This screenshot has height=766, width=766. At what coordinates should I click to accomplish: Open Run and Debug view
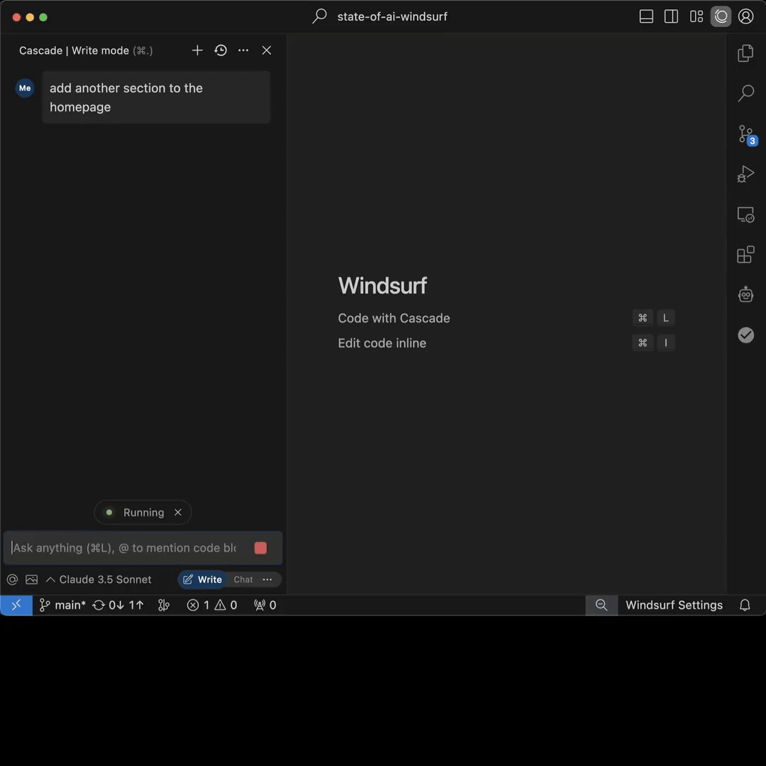point(745,174)
